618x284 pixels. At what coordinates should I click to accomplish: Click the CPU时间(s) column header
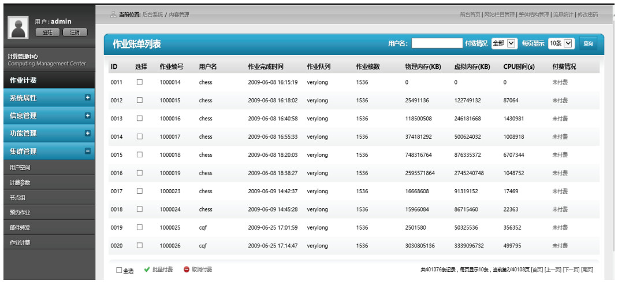click(519, 67)
